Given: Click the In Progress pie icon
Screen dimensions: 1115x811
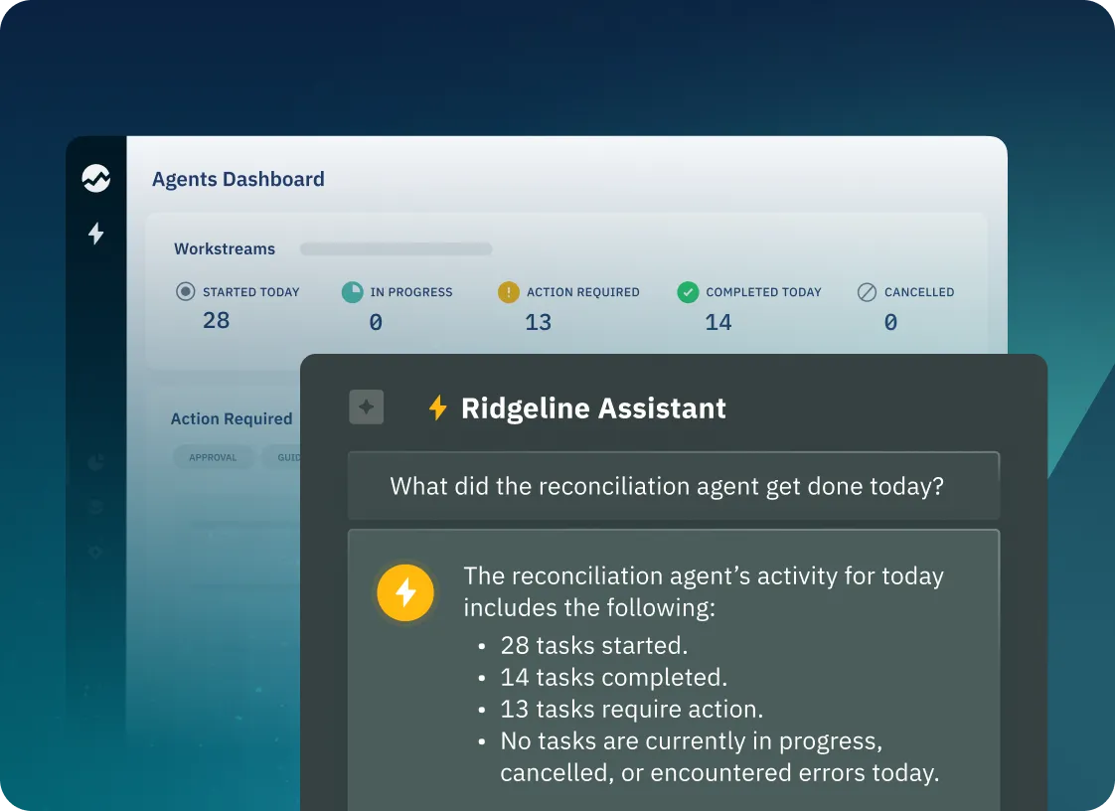Looking at the screenshot, I should click(353, 291).
